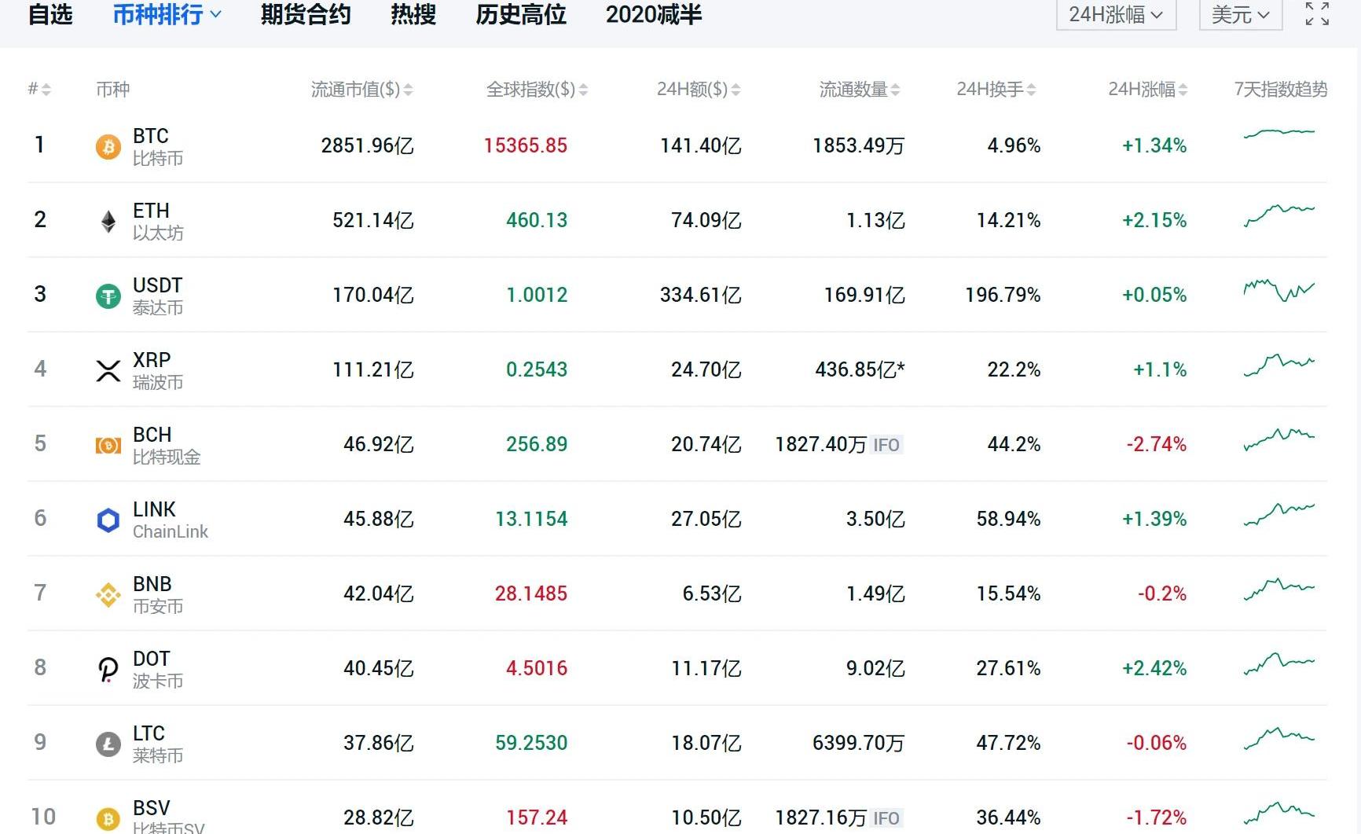Sort by 24H涨幅 column header
The width and height of the screenshot is (1361, 834).
(x=1148, y=90)
